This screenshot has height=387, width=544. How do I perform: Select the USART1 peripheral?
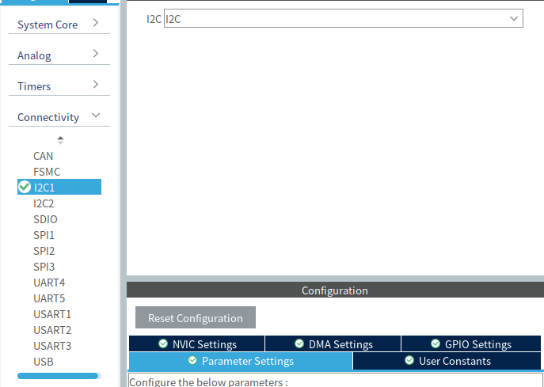[x=52, y=314]
